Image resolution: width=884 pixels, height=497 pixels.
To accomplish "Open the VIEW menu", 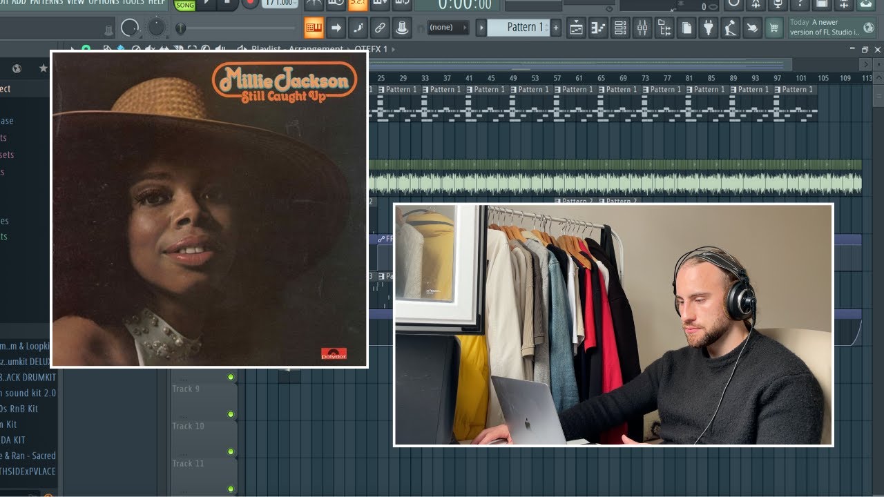I will (75, 2).
